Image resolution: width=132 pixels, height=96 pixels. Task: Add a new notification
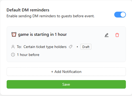point(66,72)
